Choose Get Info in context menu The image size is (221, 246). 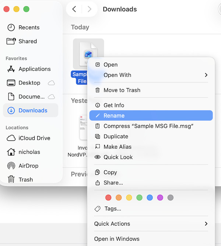pos(113,105)
